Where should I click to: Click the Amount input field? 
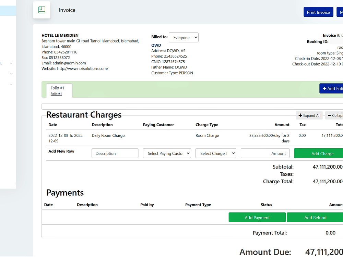265,153
